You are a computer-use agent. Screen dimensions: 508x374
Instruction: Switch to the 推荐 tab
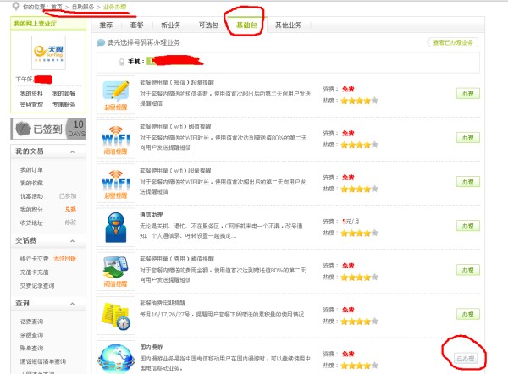(106, 25)
